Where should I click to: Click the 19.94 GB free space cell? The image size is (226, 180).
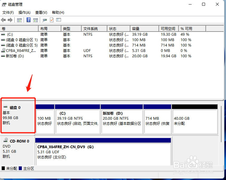tap(169, 56)
